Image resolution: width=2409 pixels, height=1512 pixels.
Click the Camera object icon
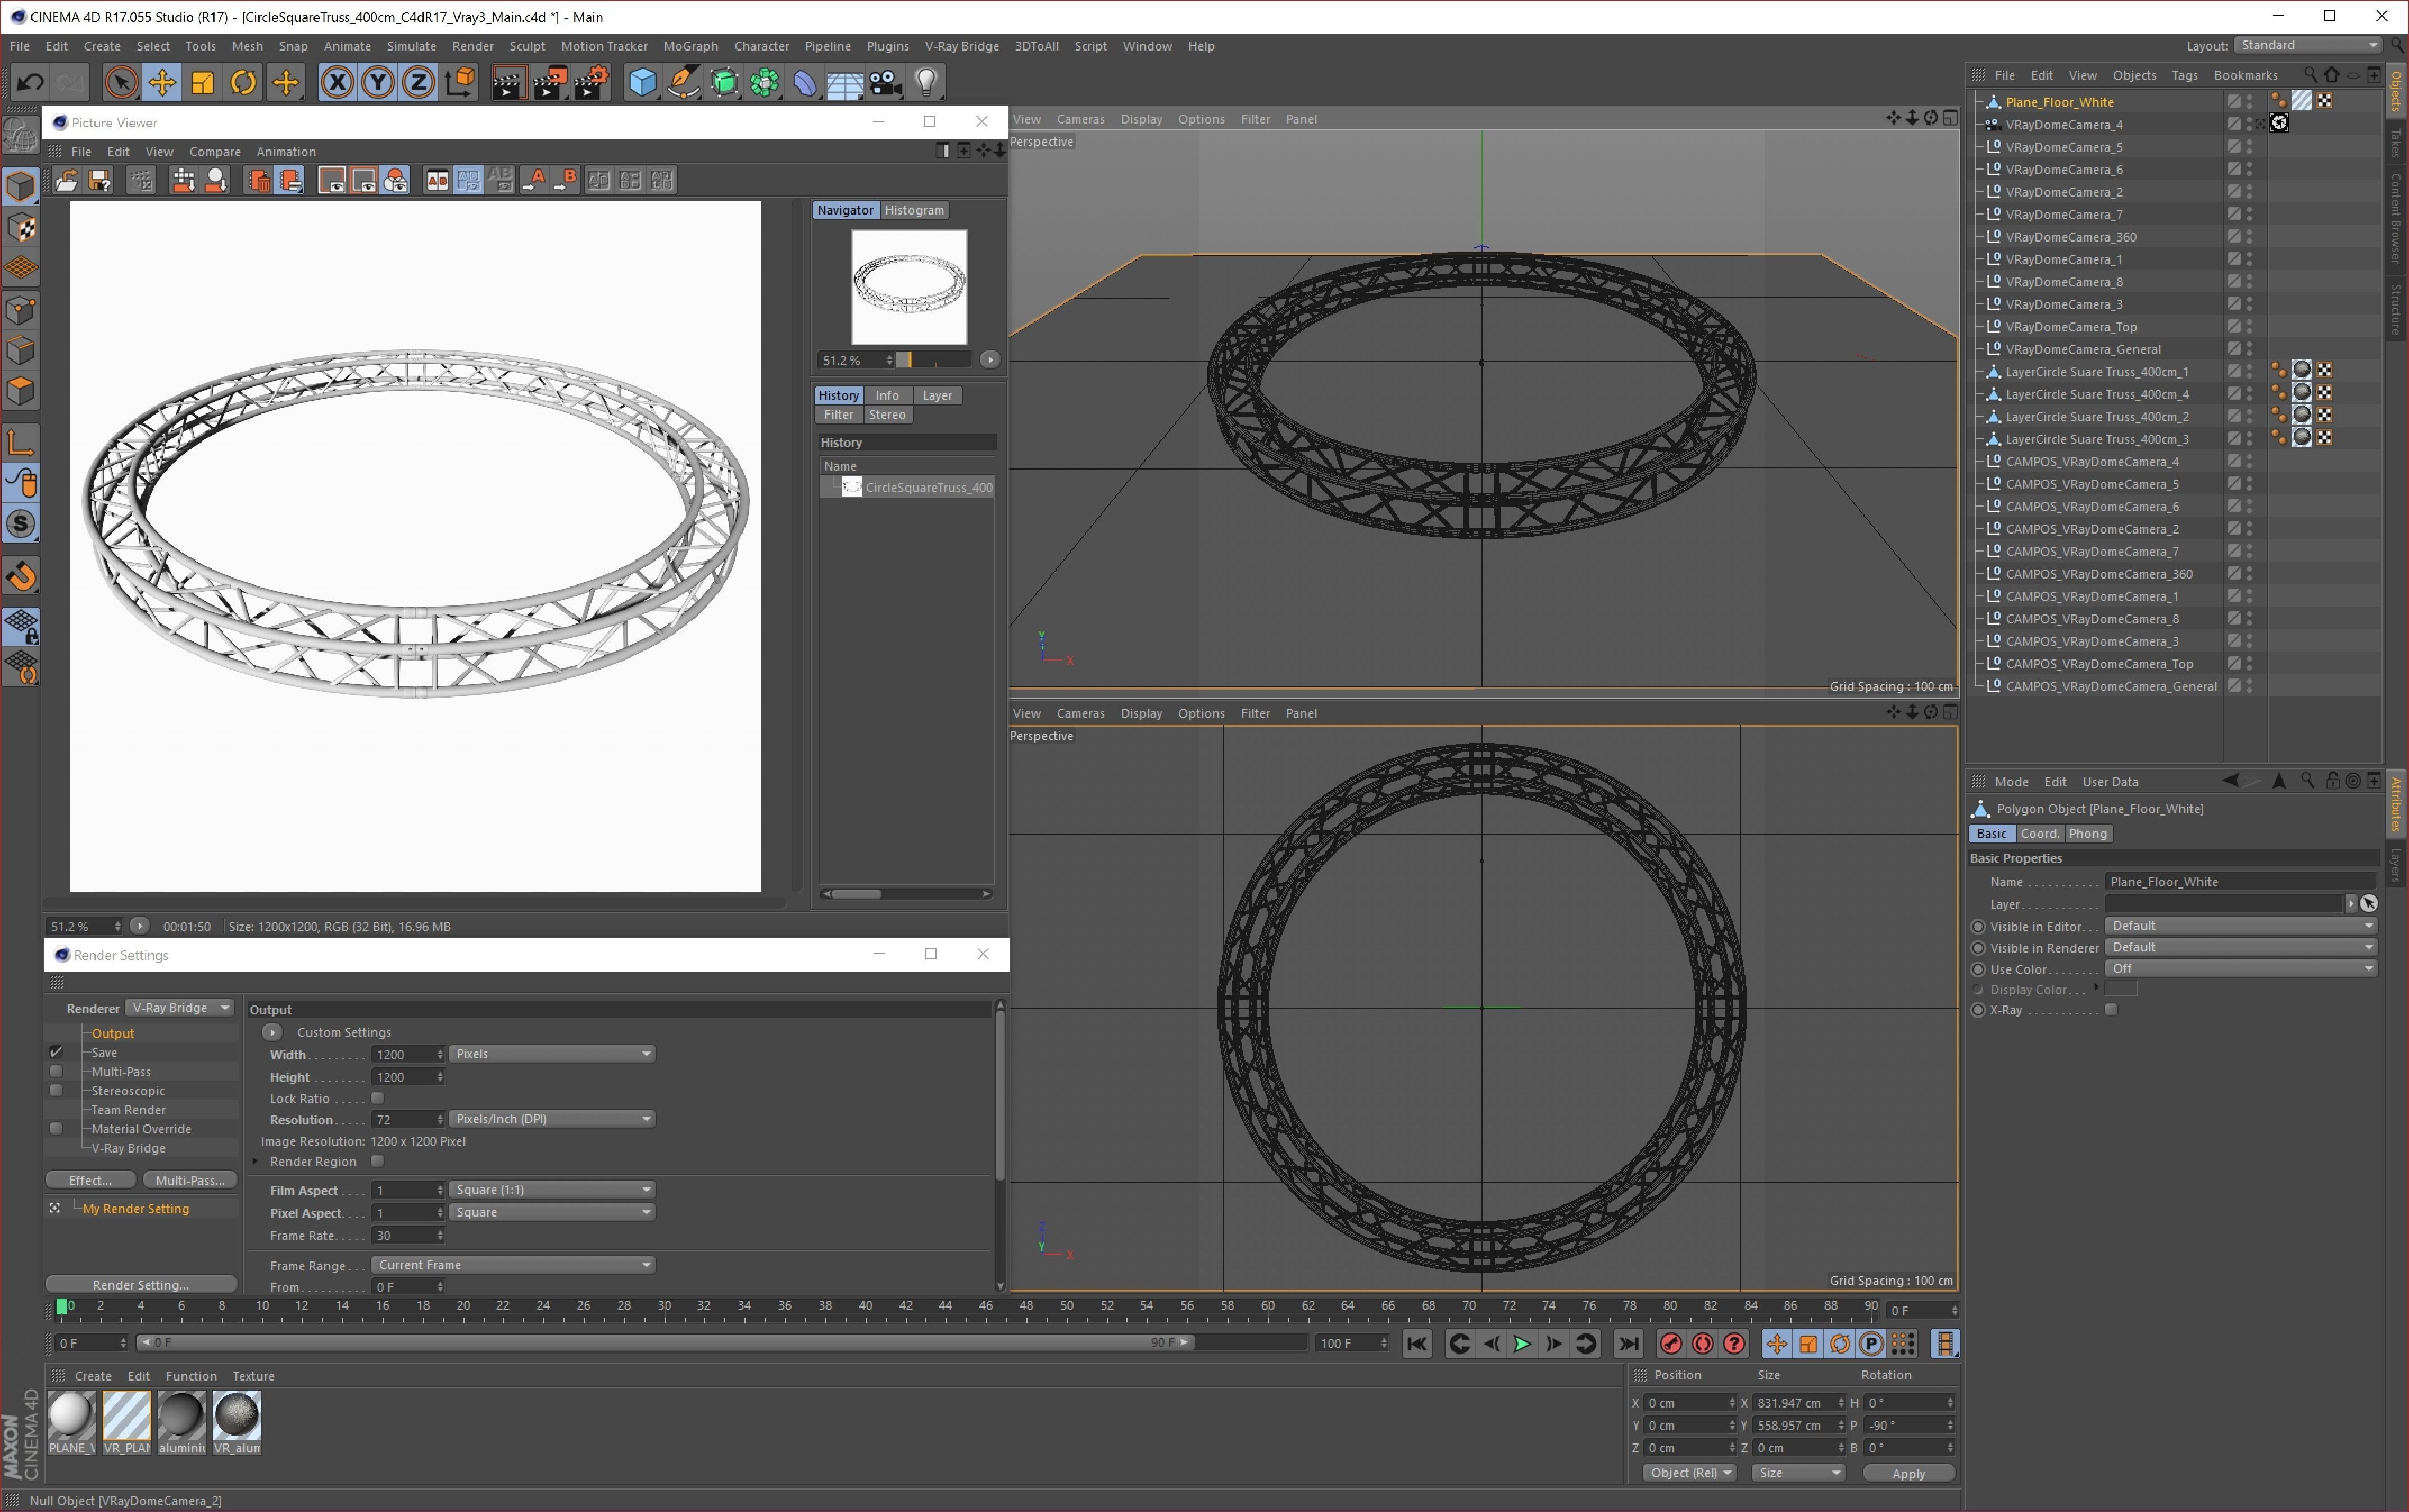[x=885, y=83]
